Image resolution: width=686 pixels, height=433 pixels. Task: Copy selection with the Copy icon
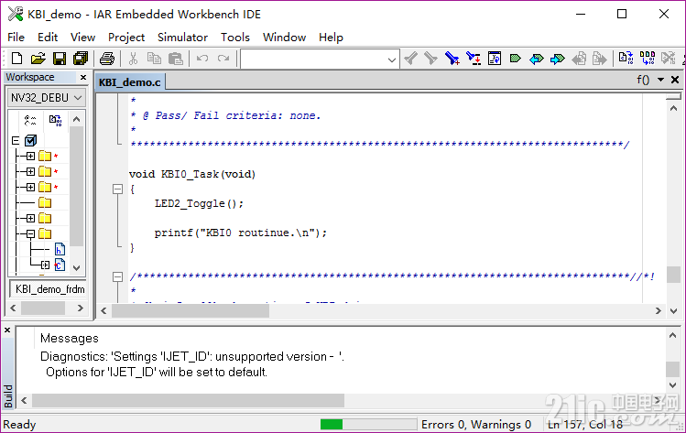154,59
